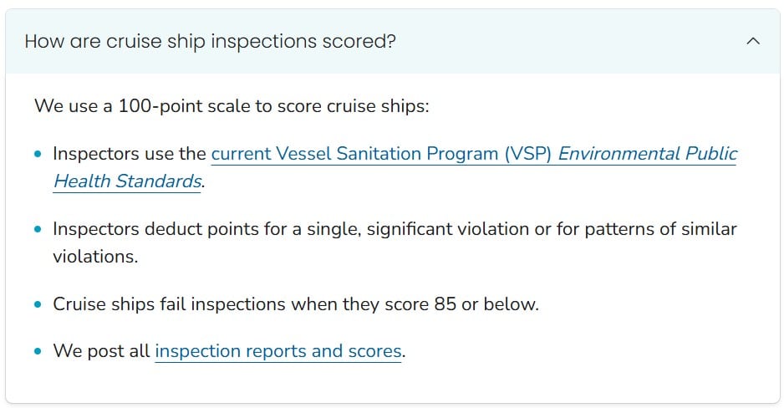Collapse the accordion with the chevron icon
The width and height of the screenshot is (784, 408).
753,41
